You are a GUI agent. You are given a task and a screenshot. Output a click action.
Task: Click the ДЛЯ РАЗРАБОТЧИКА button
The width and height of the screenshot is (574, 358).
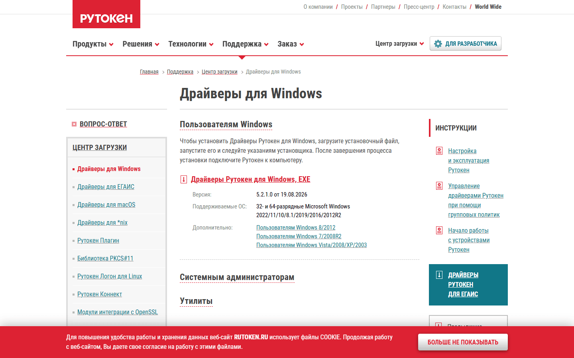point(466,44)
